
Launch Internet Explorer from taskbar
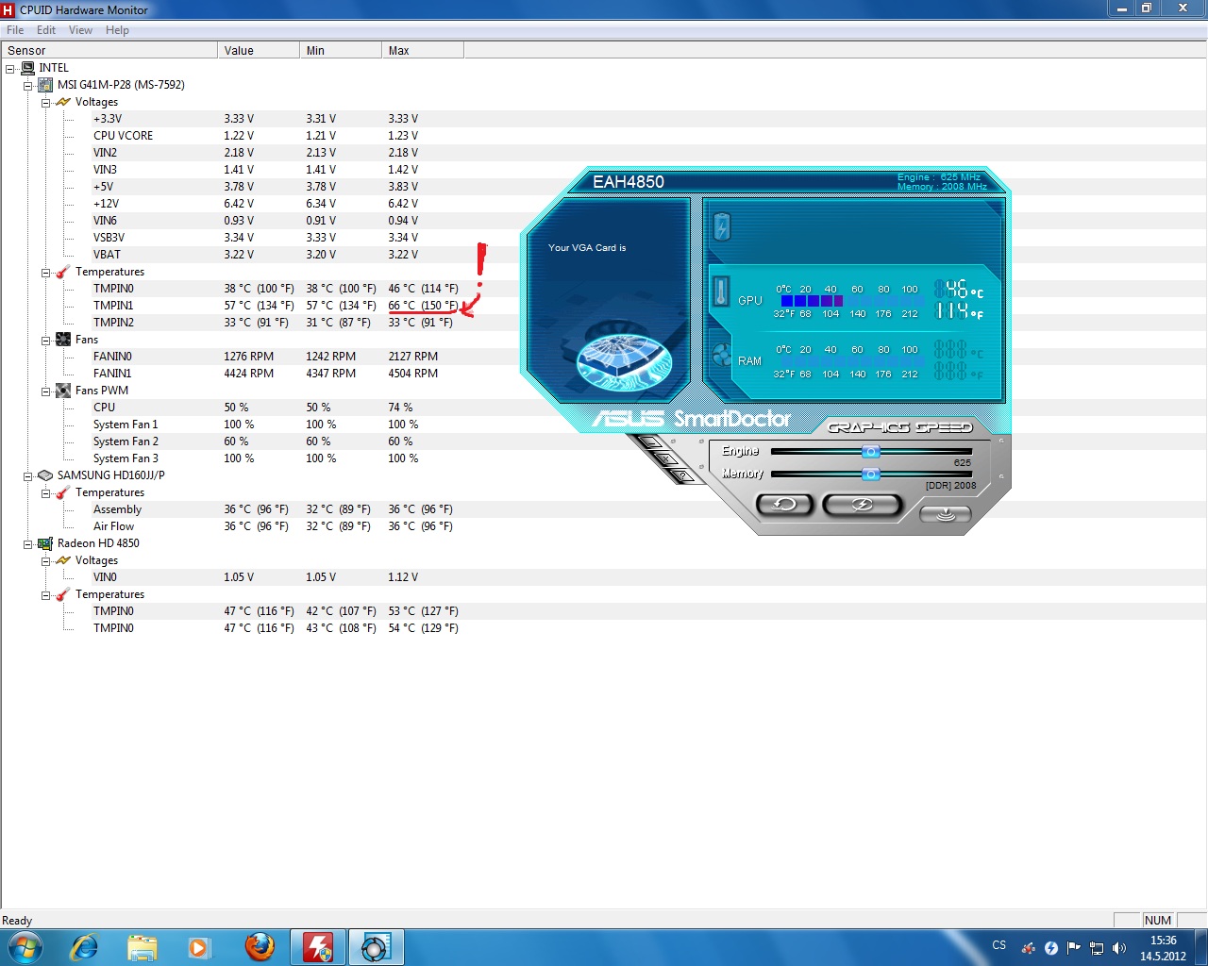click(84, 947)
